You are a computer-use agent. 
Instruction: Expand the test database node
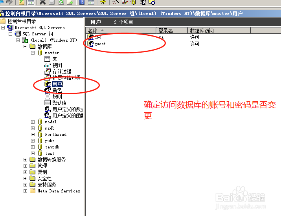[33, 153]
